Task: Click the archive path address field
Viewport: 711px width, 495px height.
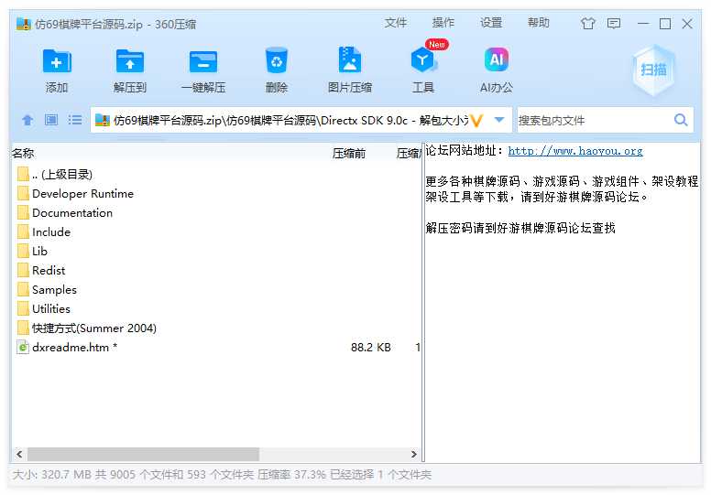Action: coord(290,121)
